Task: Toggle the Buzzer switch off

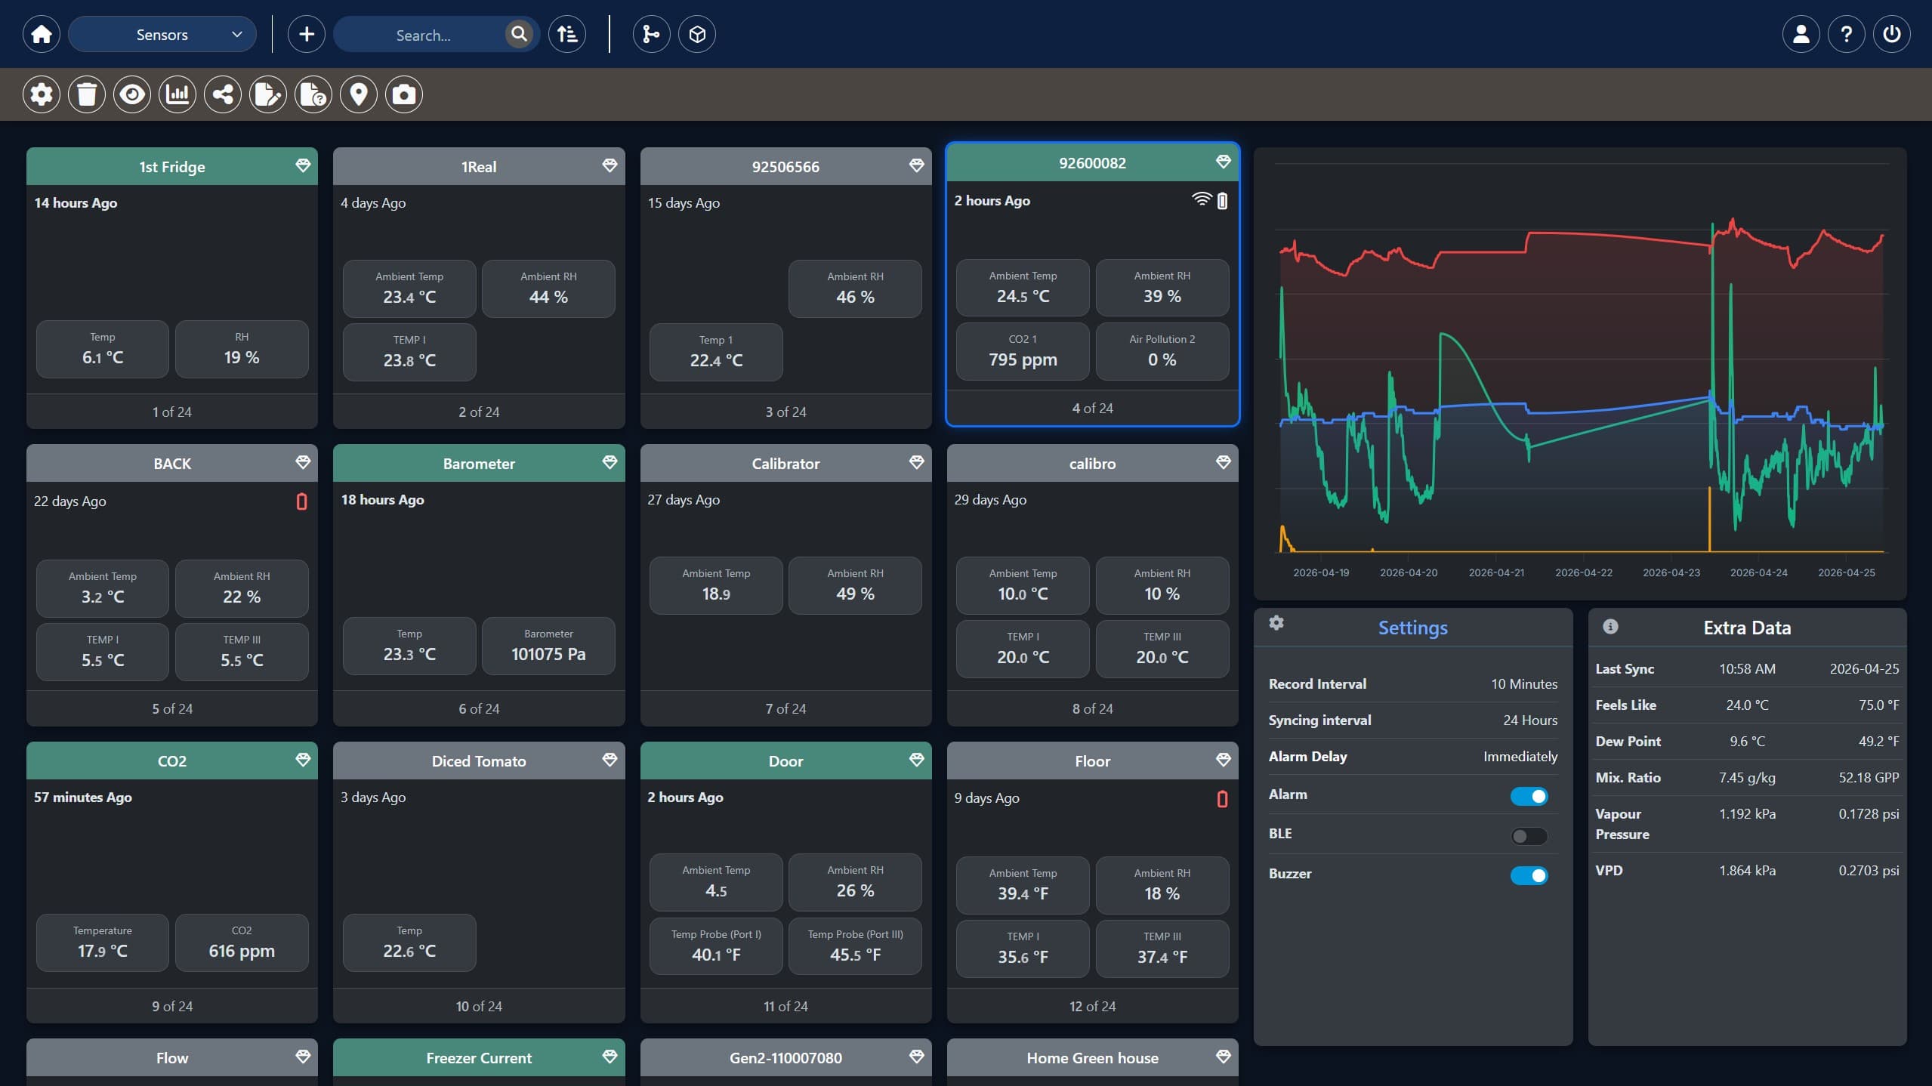Action: point(1529,875)
